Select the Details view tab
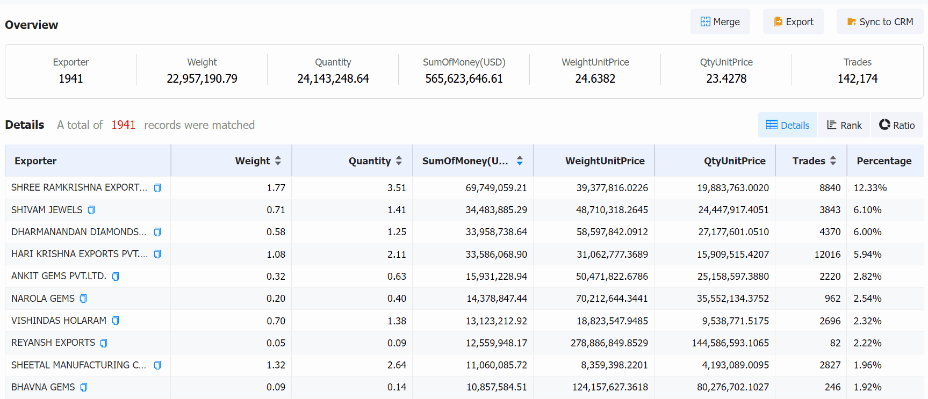The width and height of the screenshot is (928, 399). coord(788,125)
